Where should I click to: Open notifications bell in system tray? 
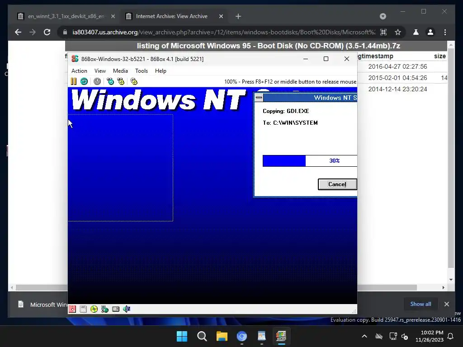click(450, 336)
